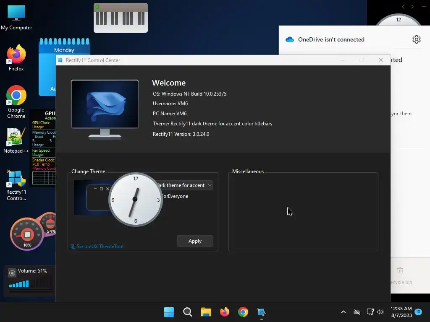The height and width of the screenshot is (322, 430).
Task: Click the widget panel back arrow
Action: [403, 7]
